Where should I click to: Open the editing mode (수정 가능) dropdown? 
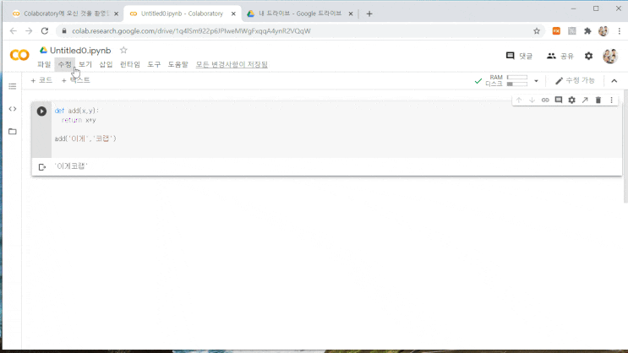575,80
